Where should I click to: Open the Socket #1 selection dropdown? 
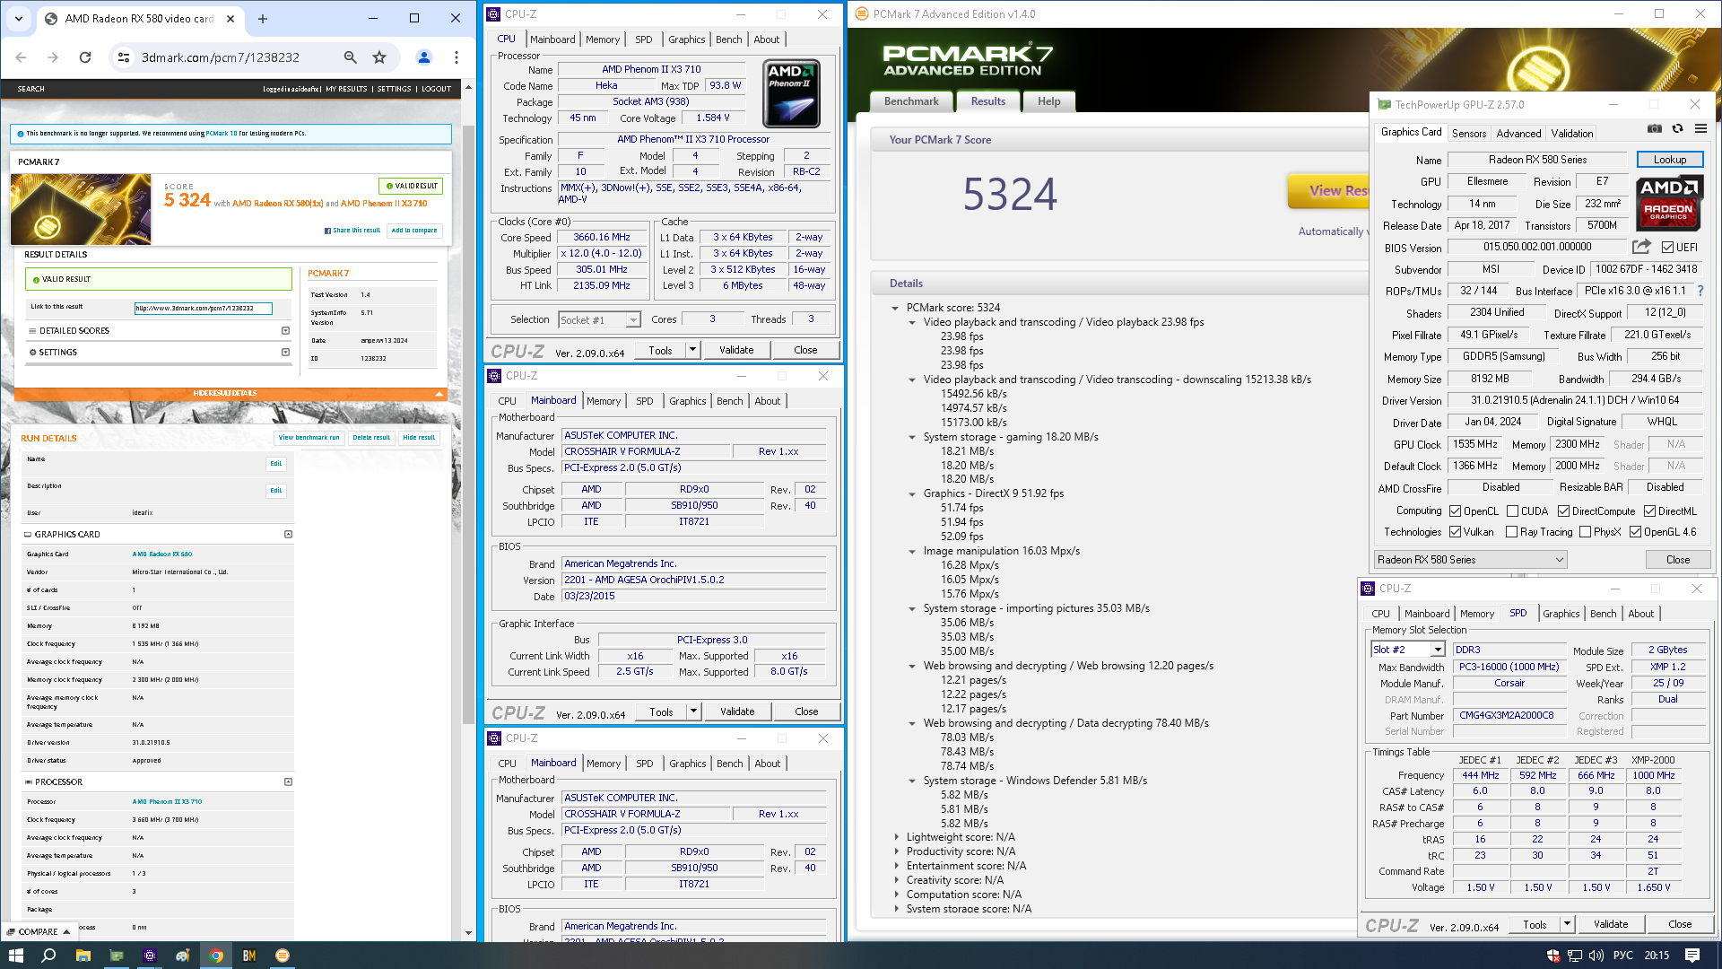point(599,320)
